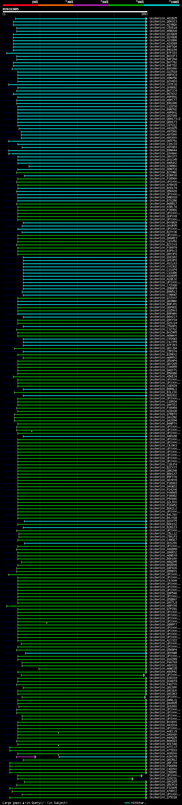Click the alignment bar for UniRef100_O29231
This screenshot has height=805, width=182.
76,779
